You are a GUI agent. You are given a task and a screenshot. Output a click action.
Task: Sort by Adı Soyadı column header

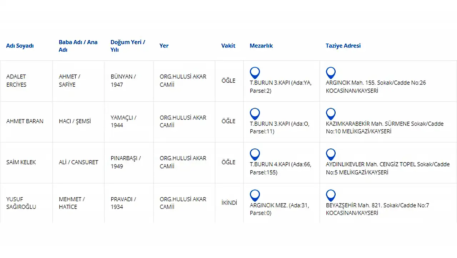[x=20, y=46]
